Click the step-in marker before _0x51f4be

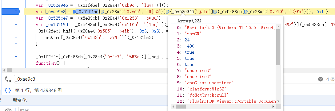(74, 12)
